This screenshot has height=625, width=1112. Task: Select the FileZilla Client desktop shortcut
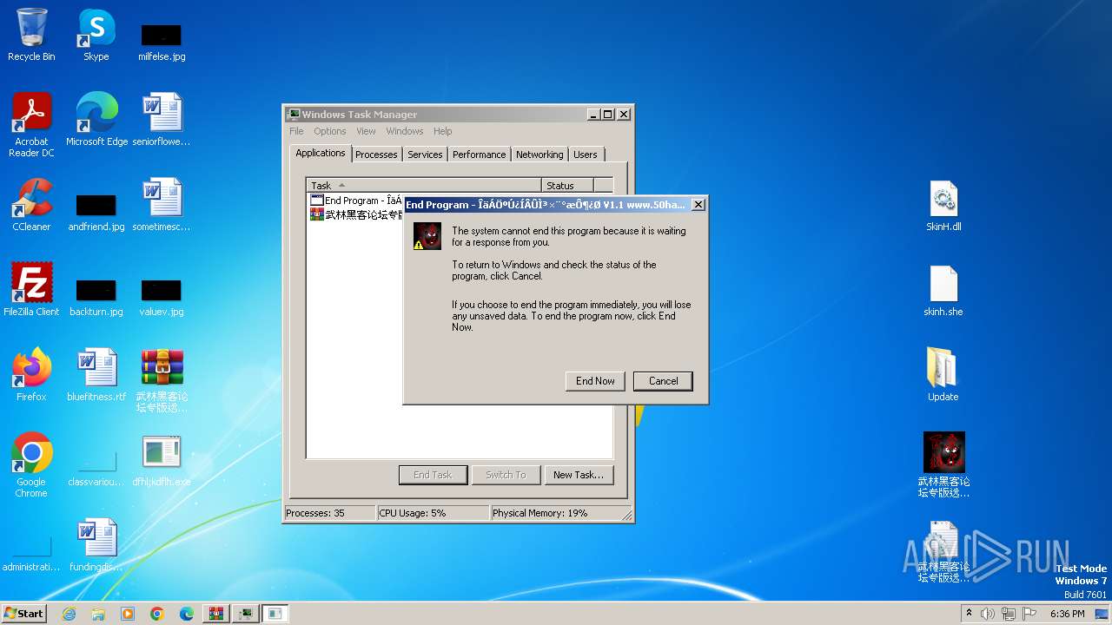tap(31, 289)
